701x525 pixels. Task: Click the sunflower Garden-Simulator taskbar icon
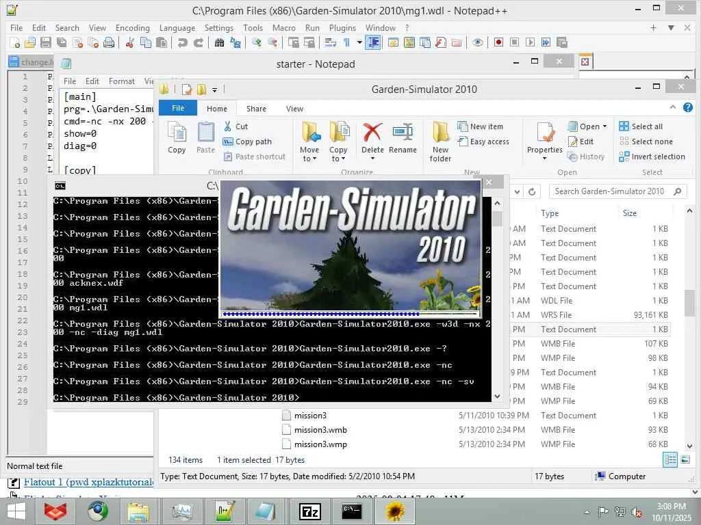395,511
